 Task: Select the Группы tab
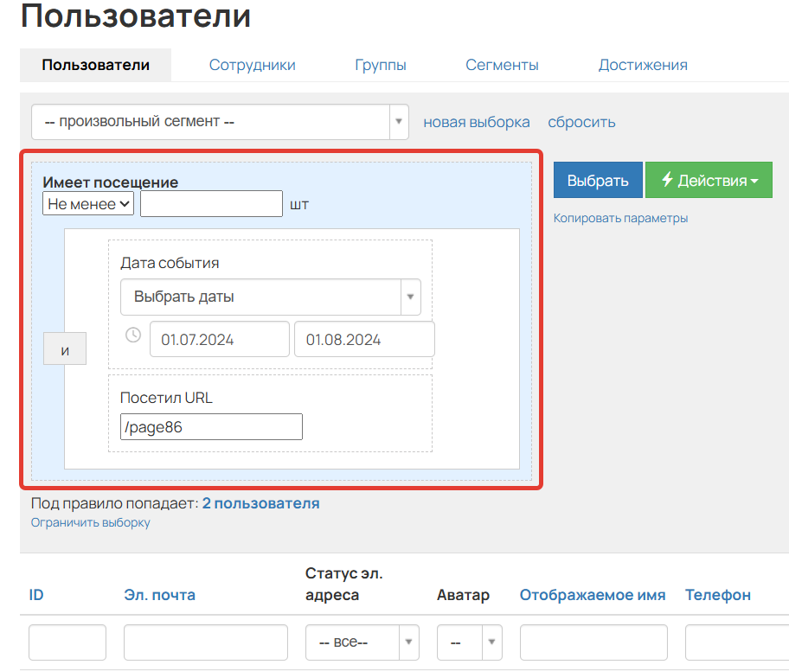[x=381, y=64]
